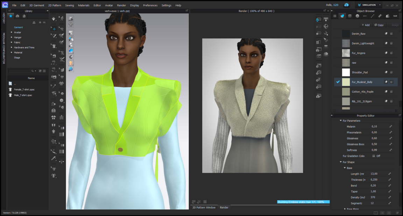
Task: Toggle the Fur Gradation Color checkbox
Action: click(374, 156)
